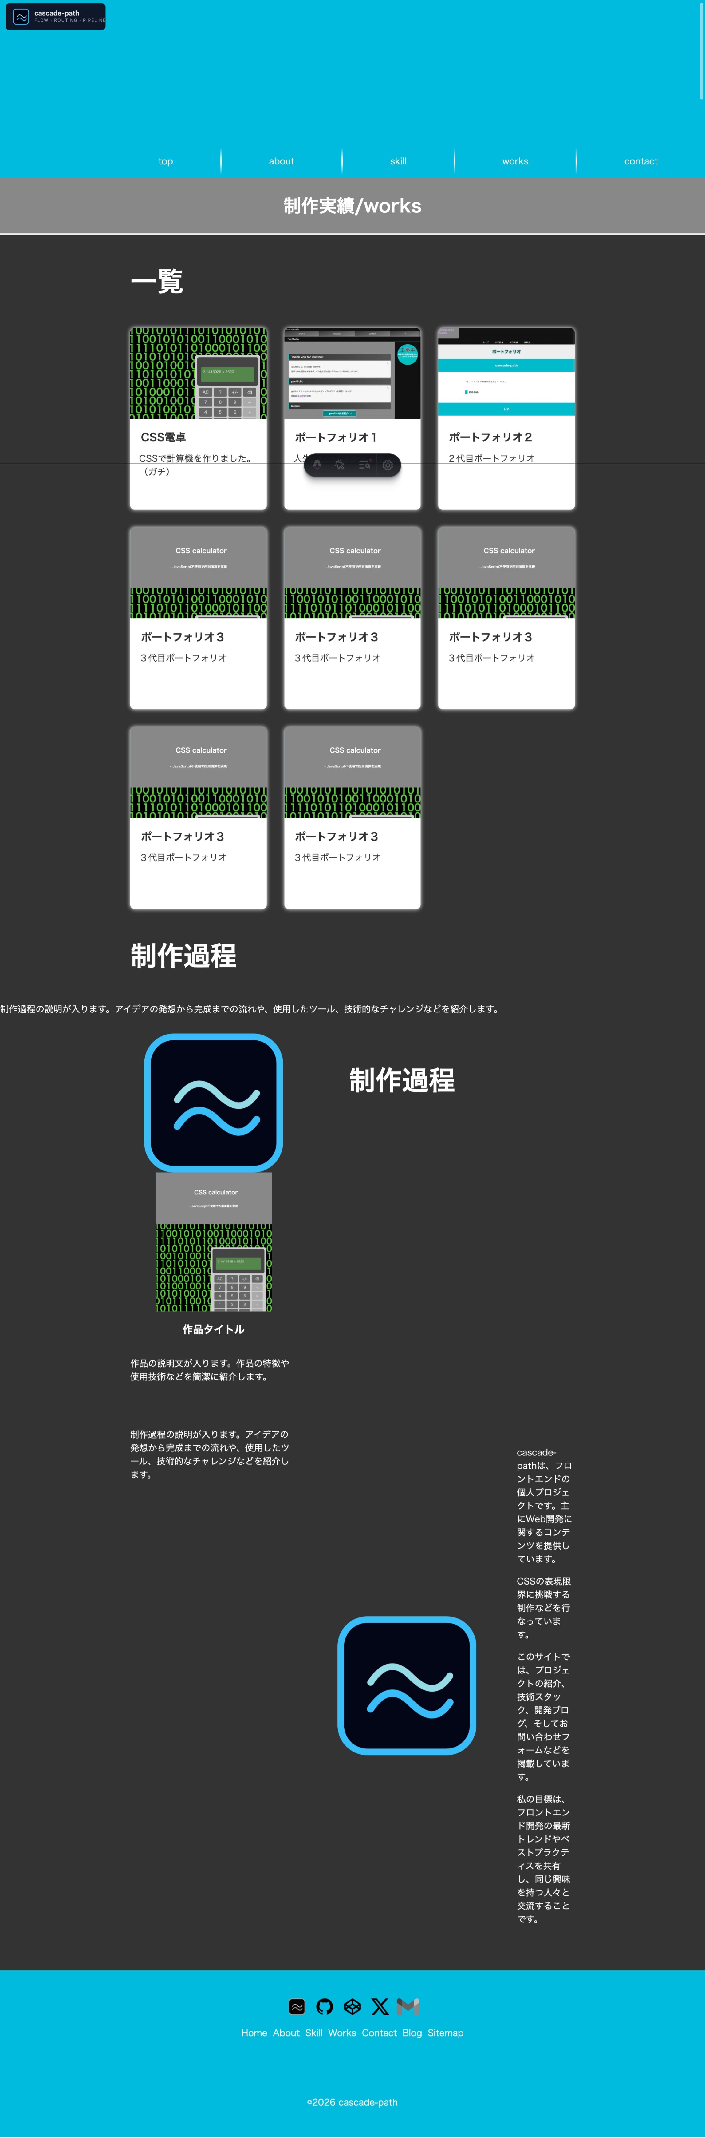Click the CSS calculator image above 作品タイトル
The width and height of the screenshot is (705, 2138).
click(x=213, y=1242)
